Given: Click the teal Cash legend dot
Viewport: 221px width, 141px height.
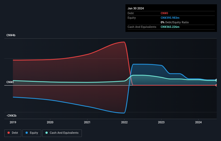Looking at the screenshot, I should (x=47, y=133).
